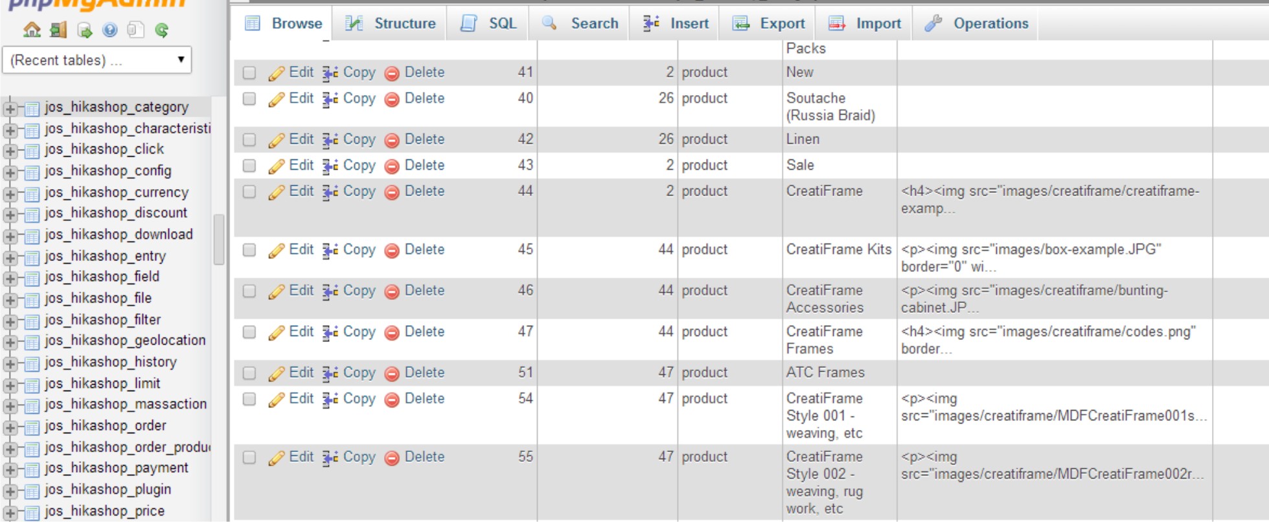This screenshot has height=522, width=1269.
Task: Click the green reload navigation icon
Action: click(162, 30)
